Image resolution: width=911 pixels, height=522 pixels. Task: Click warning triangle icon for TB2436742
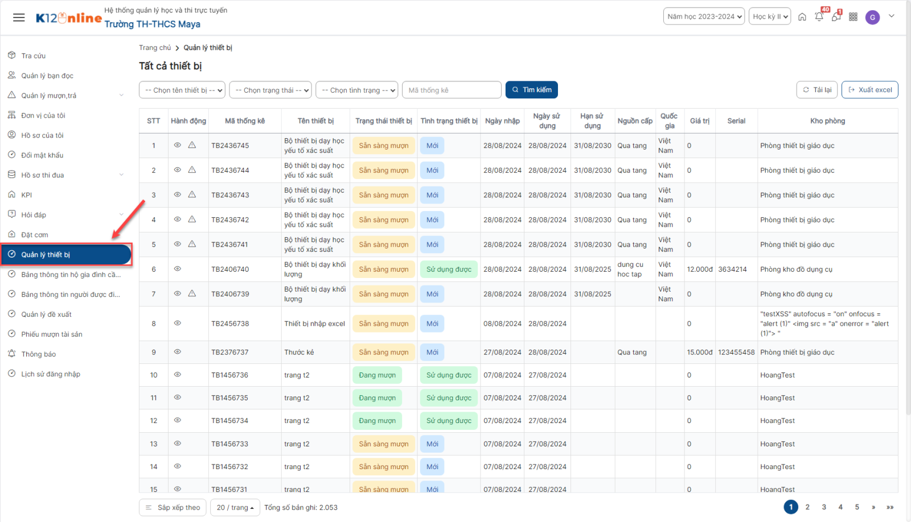[x=192, y=219]
